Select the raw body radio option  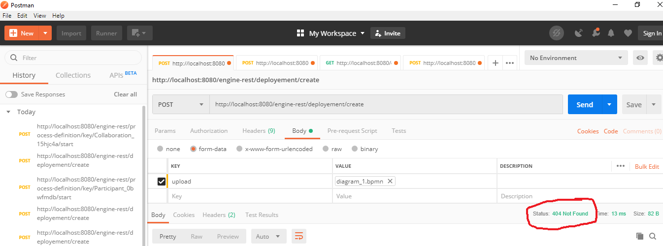[x=326, y=149]
